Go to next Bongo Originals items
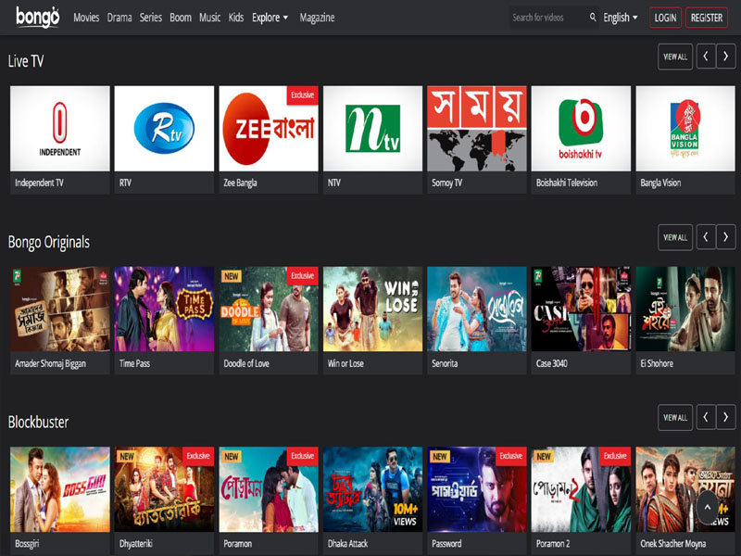The image size is (741, 556). pyautogui.click(x=729, y=237)
